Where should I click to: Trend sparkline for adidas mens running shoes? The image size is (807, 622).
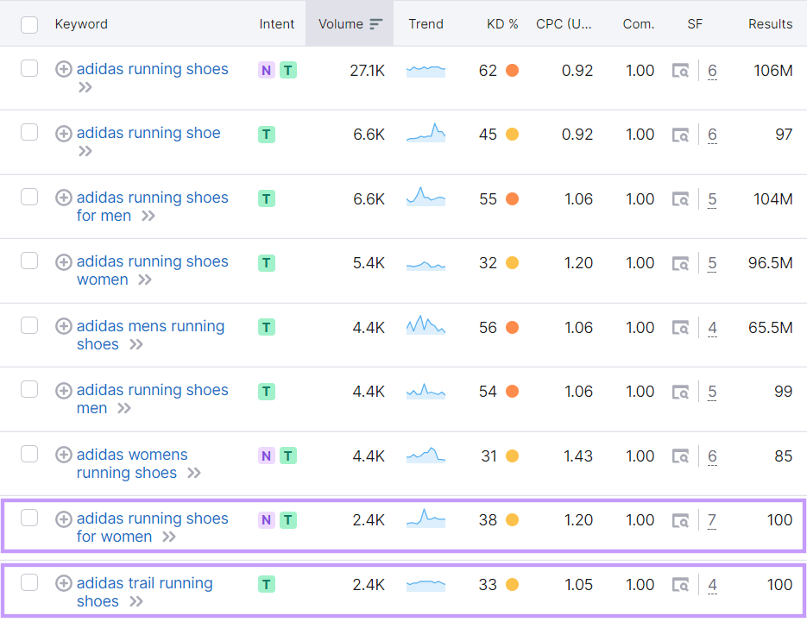(x=426, y=325)
